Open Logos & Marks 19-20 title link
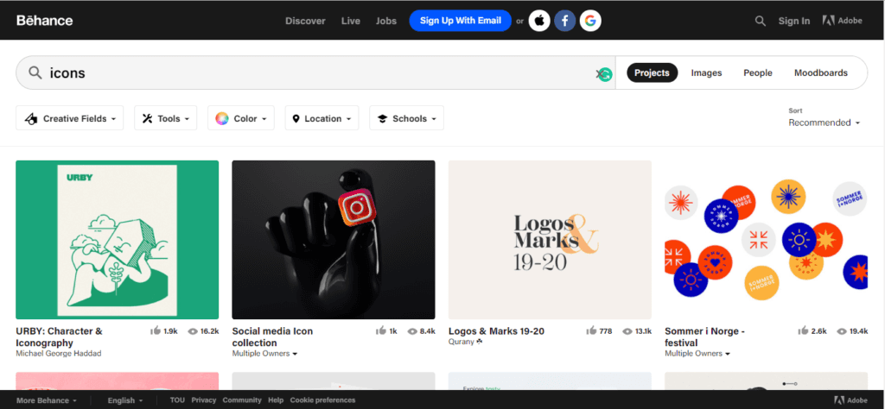 pos(497,331)
